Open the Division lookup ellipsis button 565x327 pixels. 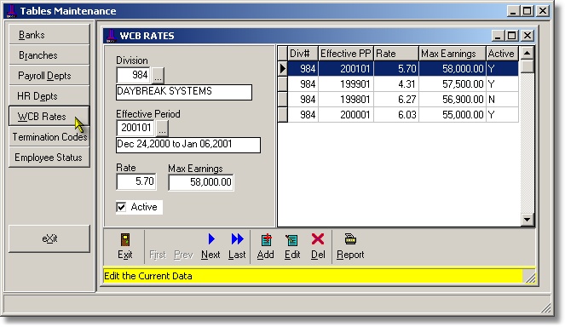159,75
